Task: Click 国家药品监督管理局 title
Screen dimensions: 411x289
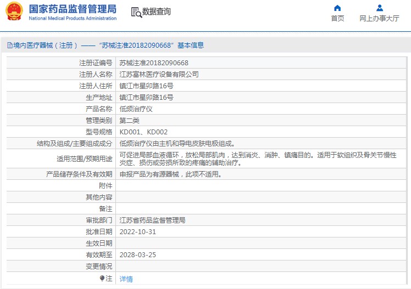Action: coord(73,9)
